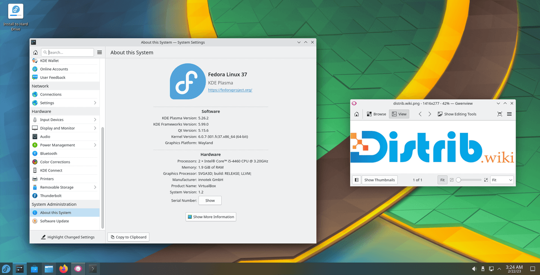Open the Fedora application launcher
The height and width of the screenshot is (275, 540).
coord(6,269)
